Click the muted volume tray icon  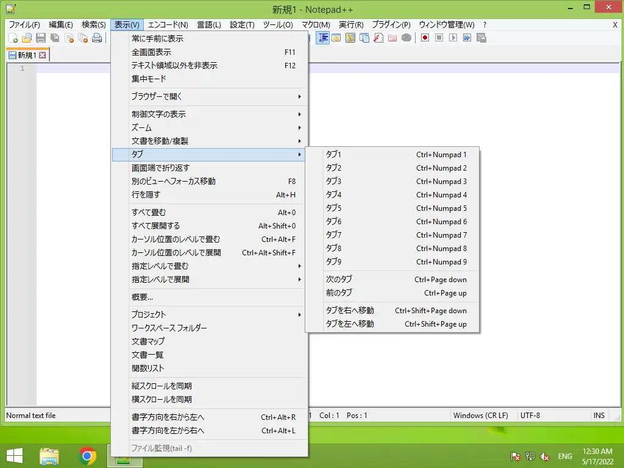click(x=545, y=456)
